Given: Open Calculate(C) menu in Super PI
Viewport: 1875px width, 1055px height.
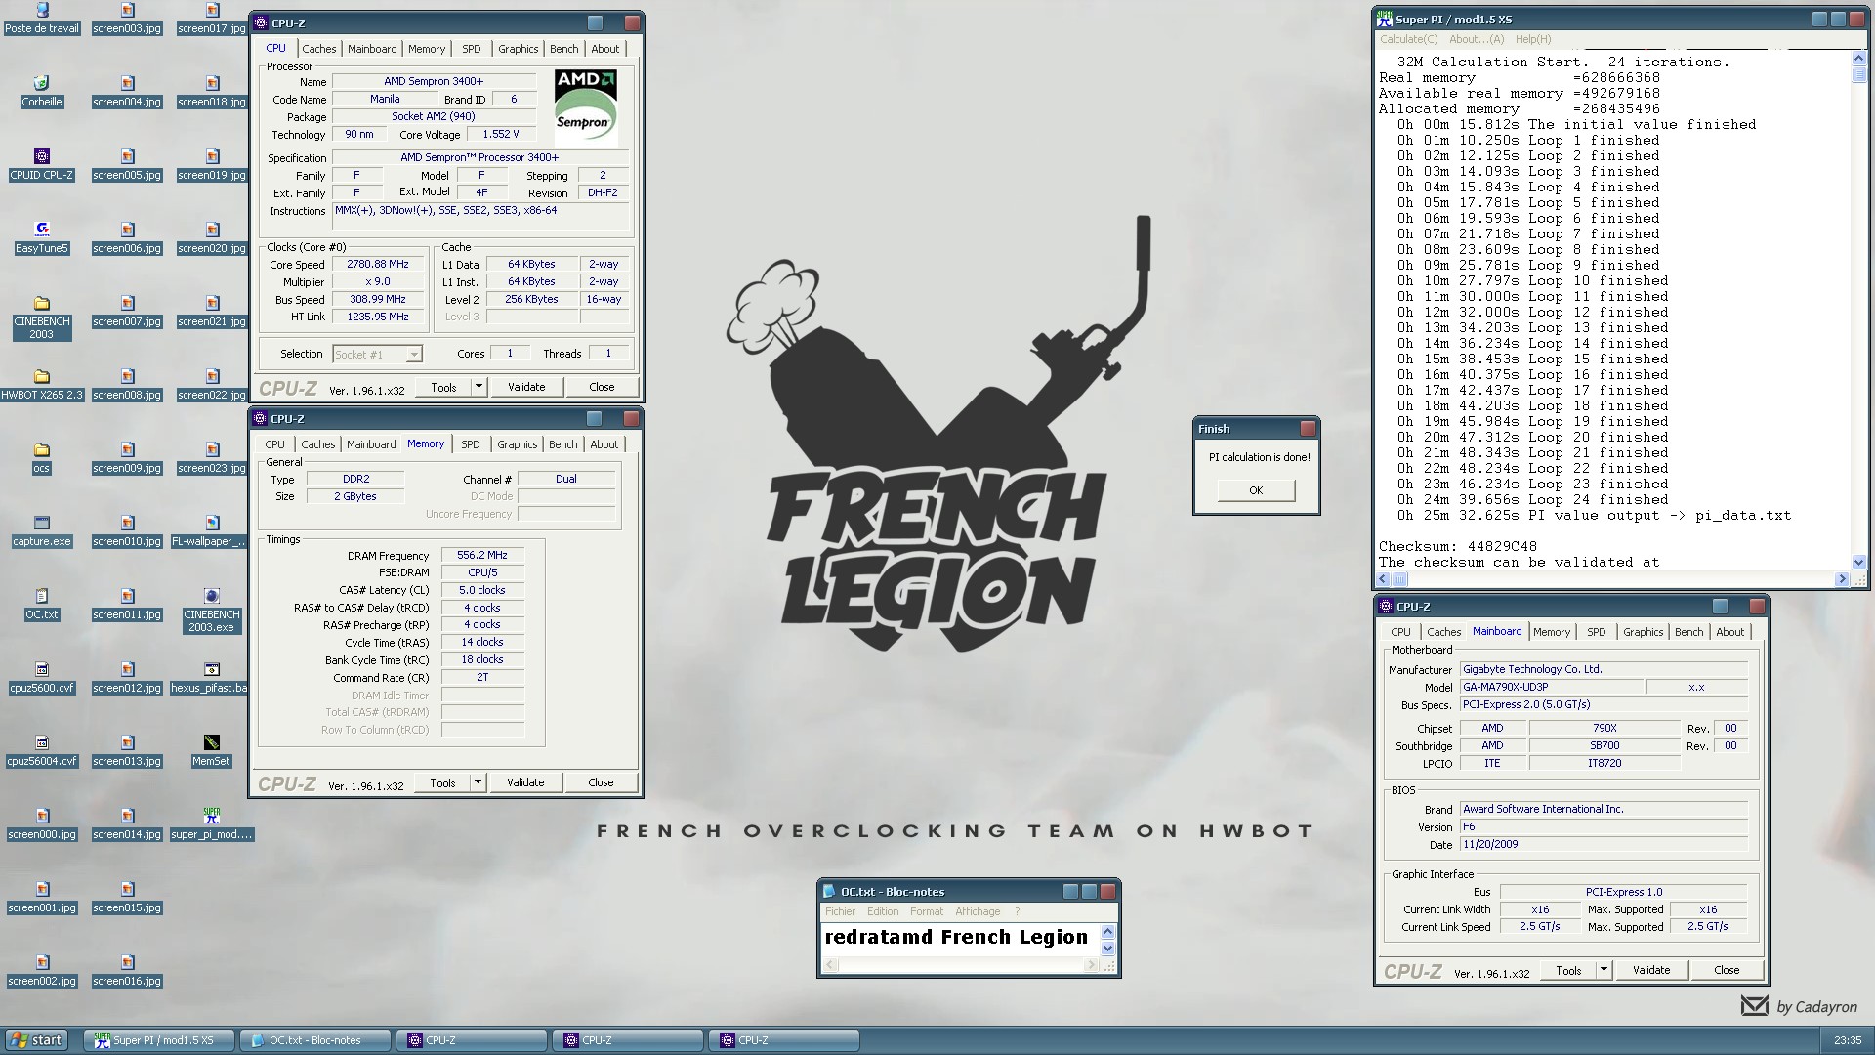Looking at the screenshot, I should tap(1408, 39).
